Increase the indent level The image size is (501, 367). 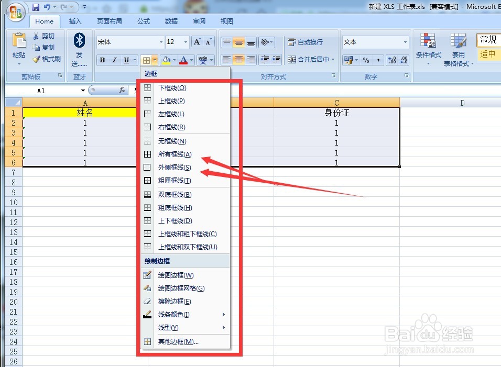276,59
